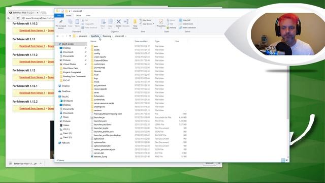Open the File ribbon tab

click(x=59, y=16)
